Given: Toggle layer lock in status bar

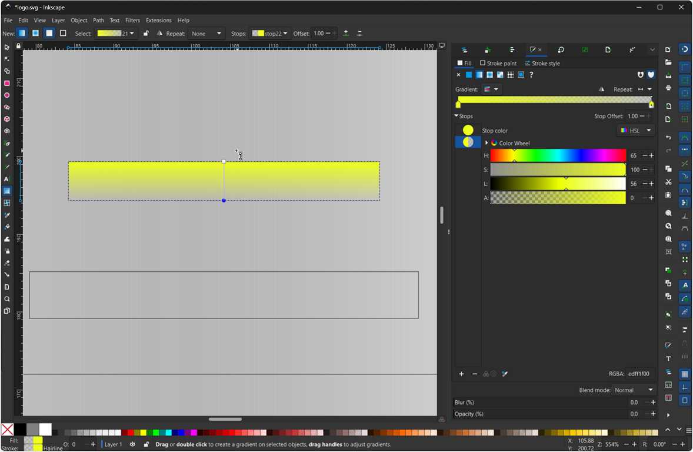Looking at the screenshot, I should (146, 444).
